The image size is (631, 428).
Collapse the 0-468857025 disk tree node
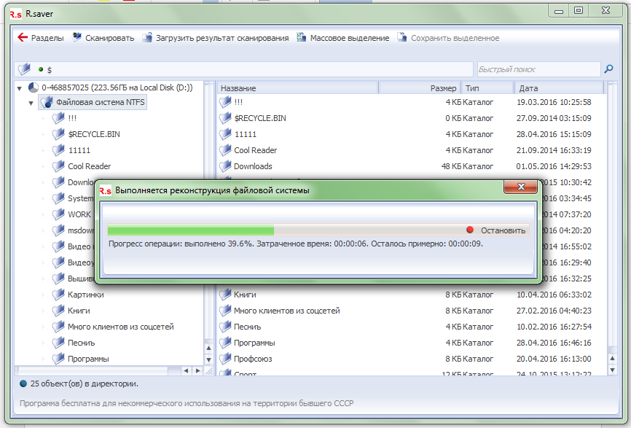tap(19, 87)
